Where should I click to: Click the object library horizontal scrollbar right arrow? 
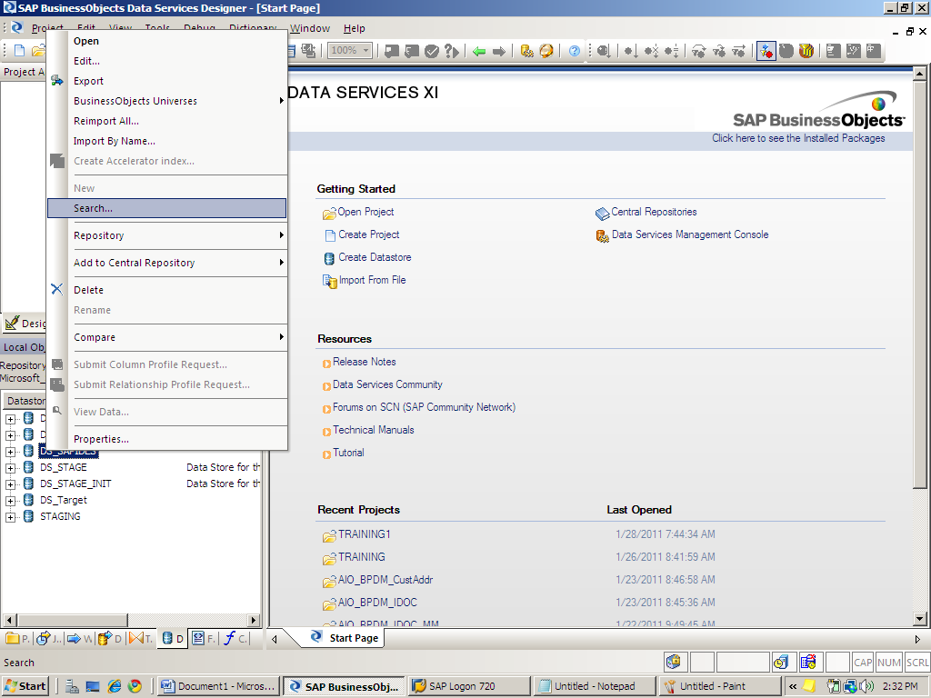(x=254, y=620)
